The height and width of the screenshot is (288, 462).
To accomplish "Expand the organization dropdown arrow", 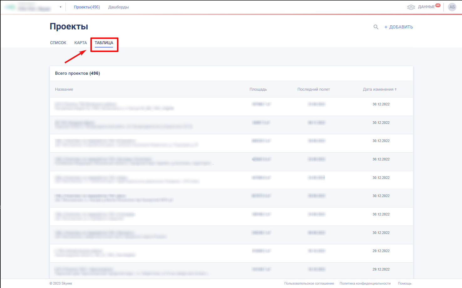I will pos(60,7).
